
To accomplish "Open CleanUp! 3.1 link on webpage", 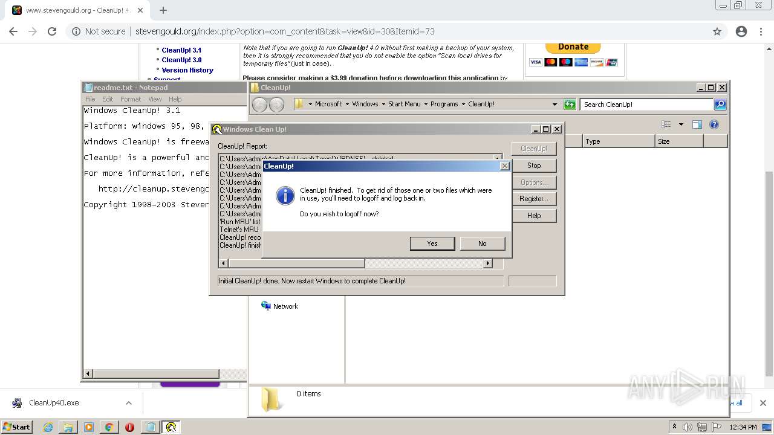I will tap(181, 50).
